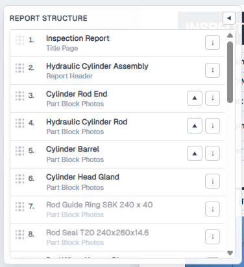The height and width of the screenshot is (267, 244).
Task: Click drag handle for Hydraulic Cylinder Rod
Action: pyautogui.click(x=19, y=123)
